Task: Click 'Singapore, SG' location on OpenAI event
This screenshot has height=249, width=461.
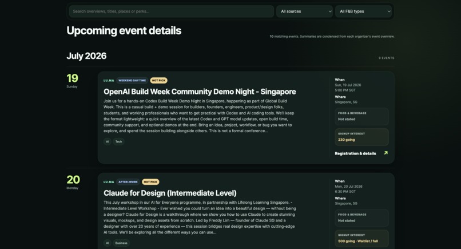Action: (x=346, y=102)
